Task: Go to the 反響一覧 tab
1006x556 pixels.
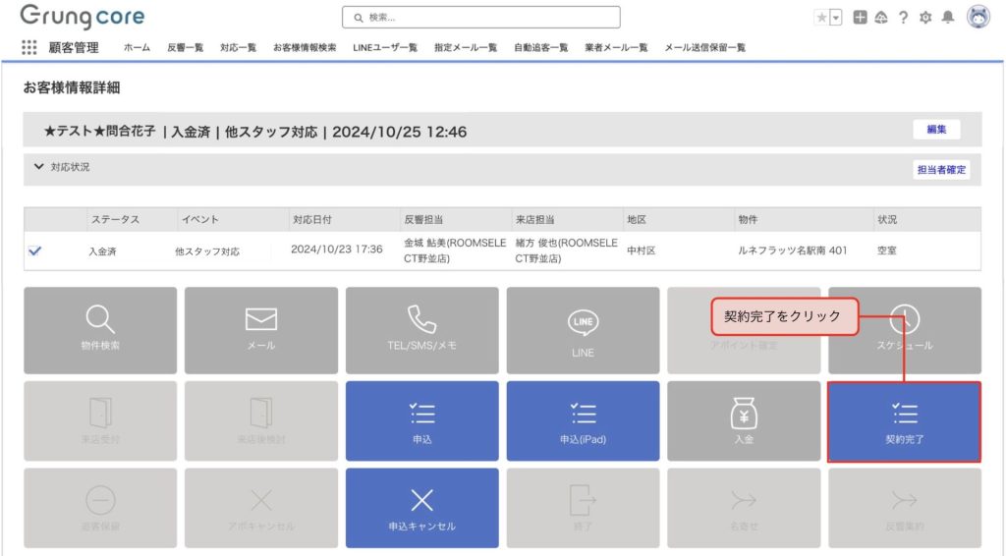Action: click(x=185, y=47)
